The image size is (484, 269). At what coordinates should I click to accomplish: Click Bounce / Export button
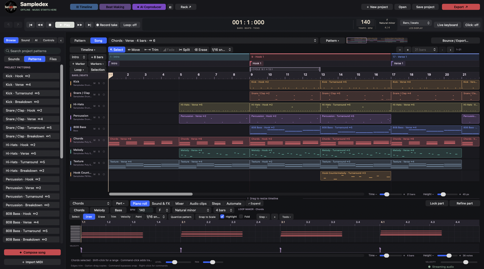click(455, 40)
